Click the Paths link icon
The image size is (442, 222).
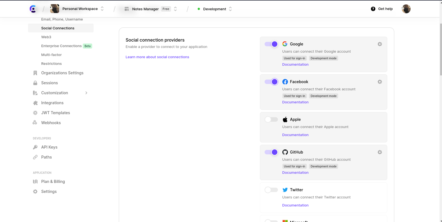35,157
